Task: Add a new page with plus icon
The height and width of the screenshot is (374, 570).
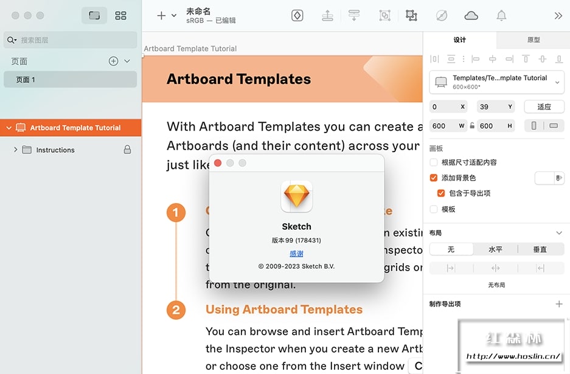Action: [x=113, y=61]
